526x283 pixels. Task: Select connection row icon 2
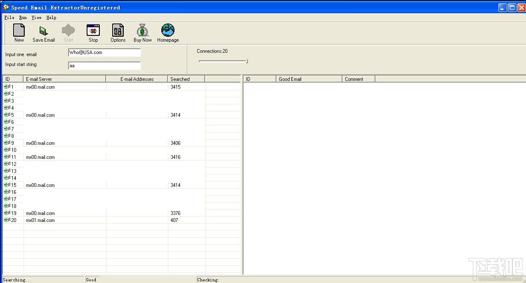[x=7, y=94]
